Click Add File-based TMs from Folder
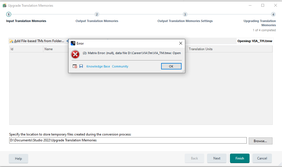The height and width of the screenshot is (167, 282). click(37, 41)
